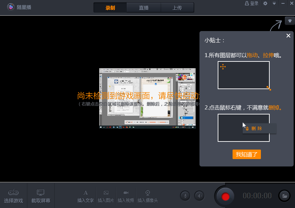Insert an image via 插入图片 icon
This screenshot has height=208, width=295.
(106, 192)
